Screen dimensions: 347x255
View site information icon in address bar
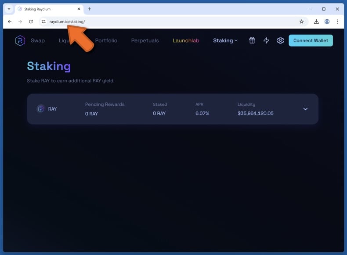pyautogui.click(x=43, y=22)
